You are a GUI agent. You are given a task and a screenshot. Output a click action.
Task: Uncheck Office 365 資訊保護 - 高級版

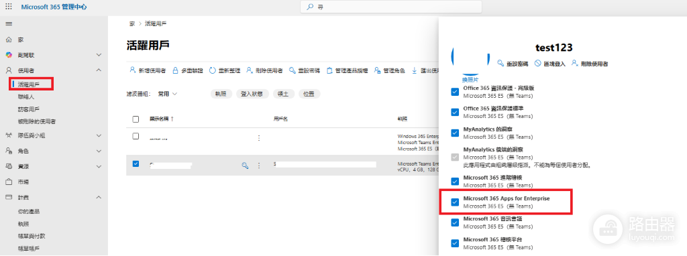455,91
